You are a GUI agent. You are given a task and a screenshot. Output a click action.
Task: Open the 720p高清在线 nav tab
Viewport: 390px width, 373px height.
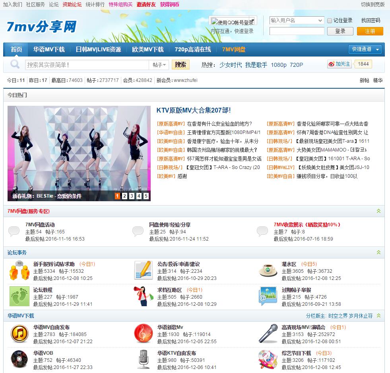tap(193, 49)
